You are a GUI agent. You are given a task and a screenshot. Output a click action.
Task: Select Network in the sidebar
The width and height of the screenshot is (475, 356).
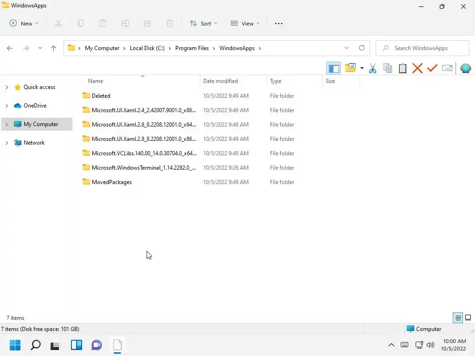[x=34, y=143]
